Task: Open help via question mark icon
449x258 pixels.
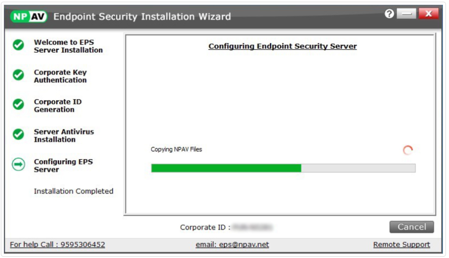Action: [389, 14]
